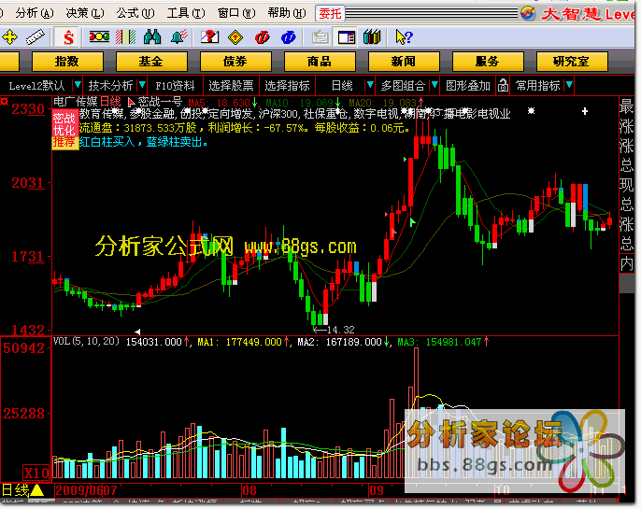This screenshot has height=509, width=641.
Task: Click the red sun icon by 2330
Action: 4,101
